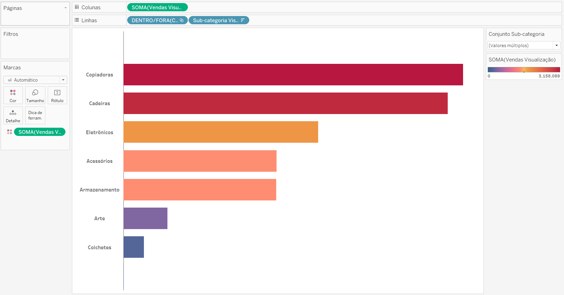Open the Detalhe (detail) marks card
Image resolution: width=564 pixels, height=295 pixels.
pyautogui.click(x=13, y=115)
